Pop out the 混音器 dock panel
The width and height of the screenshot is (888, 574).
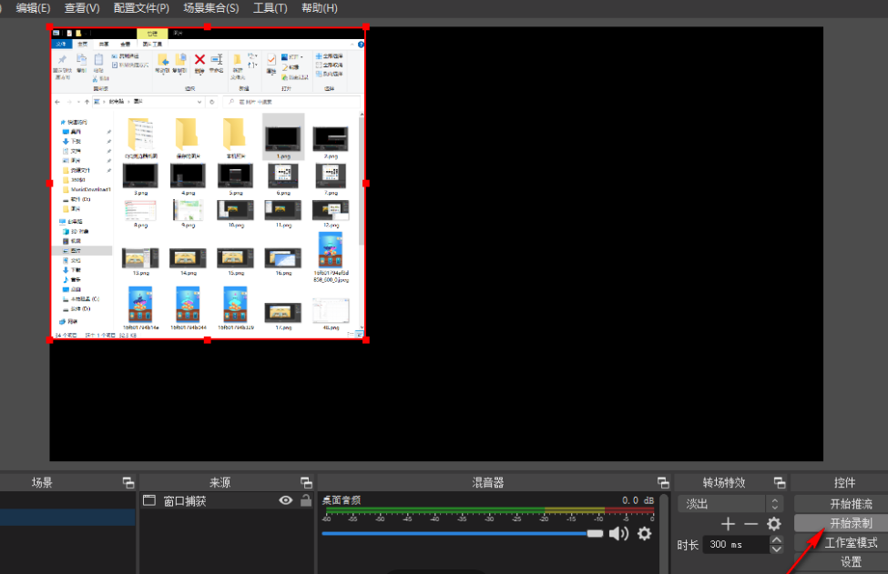point(663,482)
